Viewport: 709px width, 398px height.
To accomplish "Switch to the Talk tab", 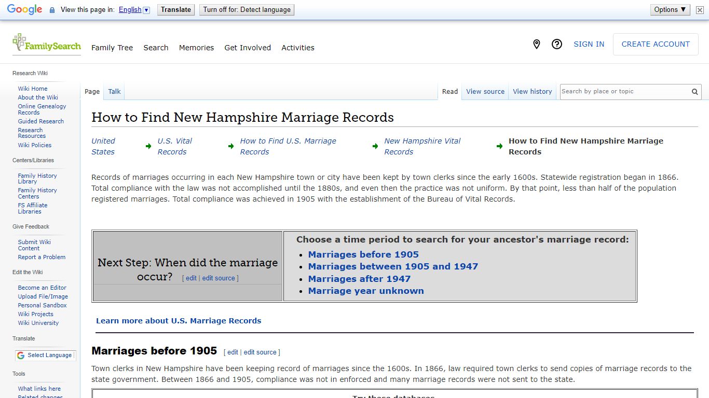I will pyautogui.click(x=114, y=92).
